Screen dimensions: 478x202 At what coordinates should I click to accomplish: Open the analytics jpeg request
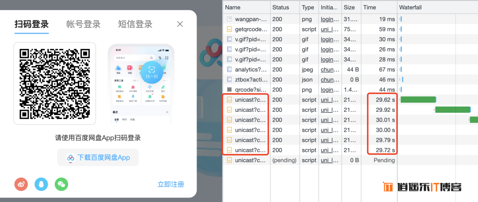tap(251, 69)
